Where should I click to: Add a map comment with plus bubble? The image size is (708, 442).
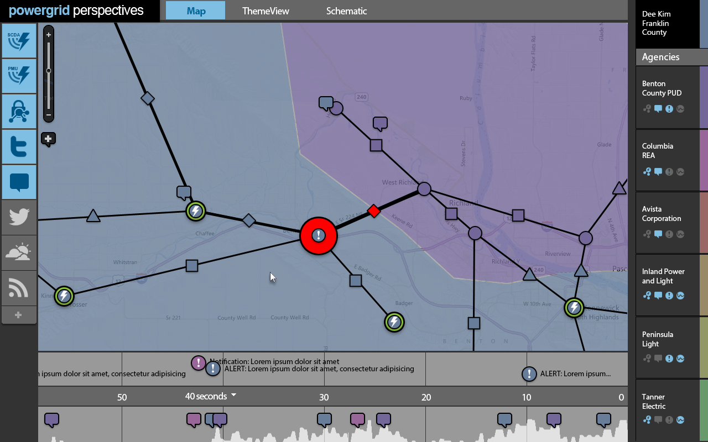point(48,139)
